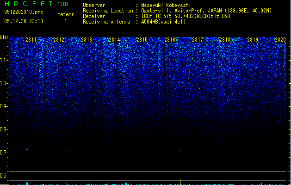Click the coordinates (139.96E, 40.02N)
Image resolution: width=291 pixels, height=185 pixels.
tap(248, 11)
